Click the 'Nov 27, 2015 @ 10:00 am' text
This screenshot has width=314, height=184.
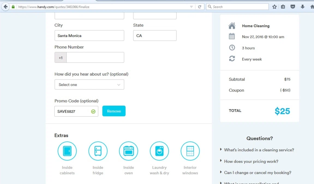click(263, 37)
